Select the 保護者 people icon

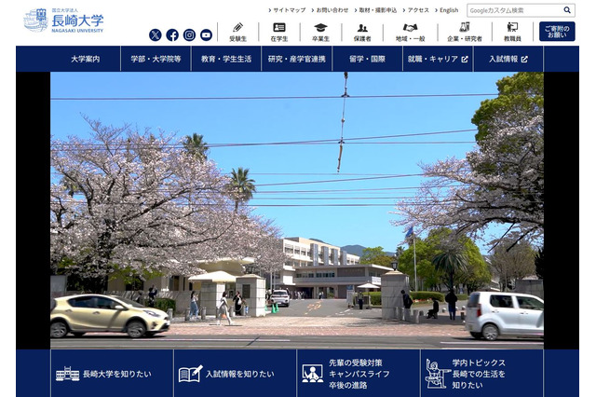(362, 28)
